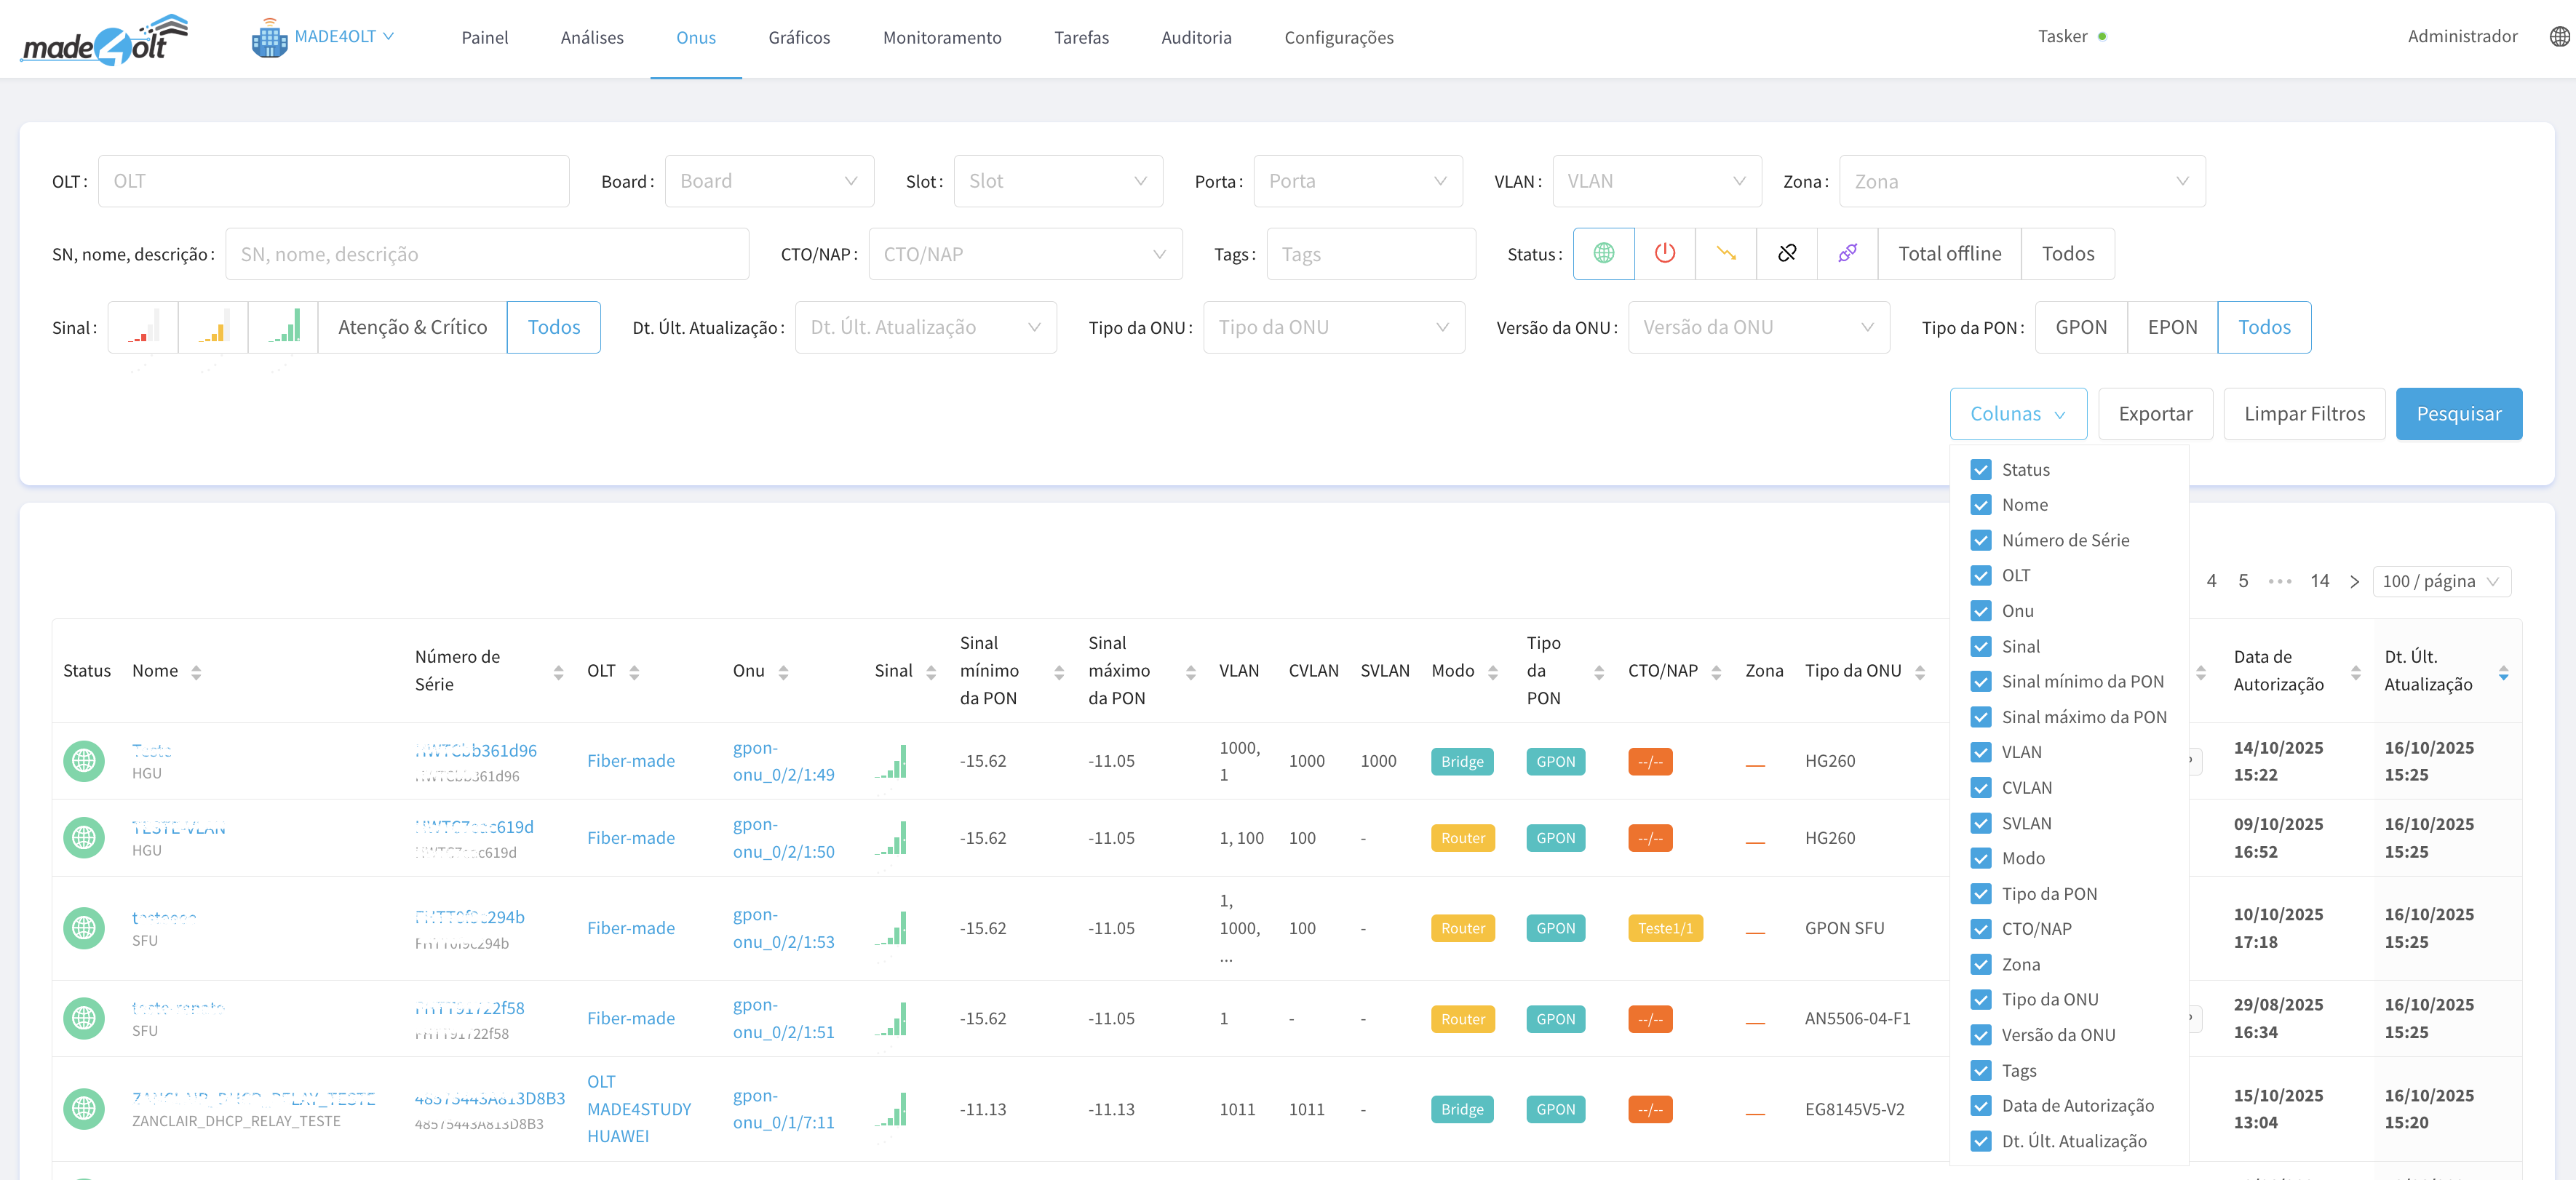Click the SN, nome, descrição search field
This screenshot has width=2576, height=1180.
[x=487, y=255]
